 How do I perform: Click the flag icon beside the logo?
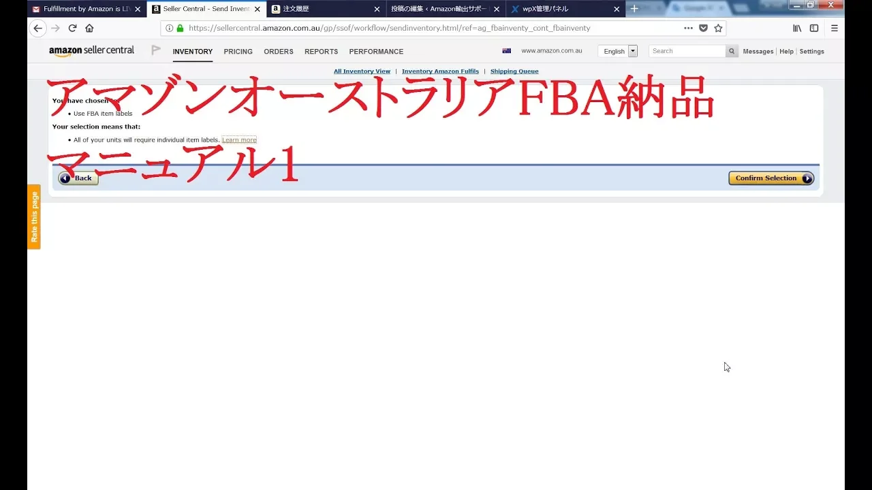156,50
